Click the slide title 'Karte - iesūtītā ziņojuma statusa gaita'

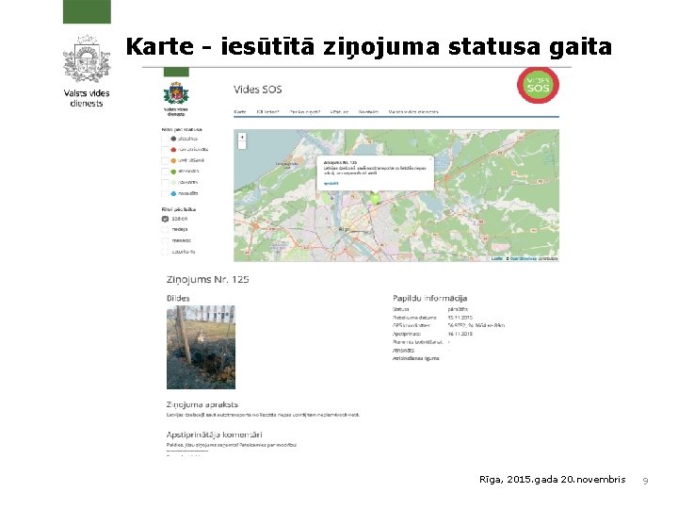point(369,47)
